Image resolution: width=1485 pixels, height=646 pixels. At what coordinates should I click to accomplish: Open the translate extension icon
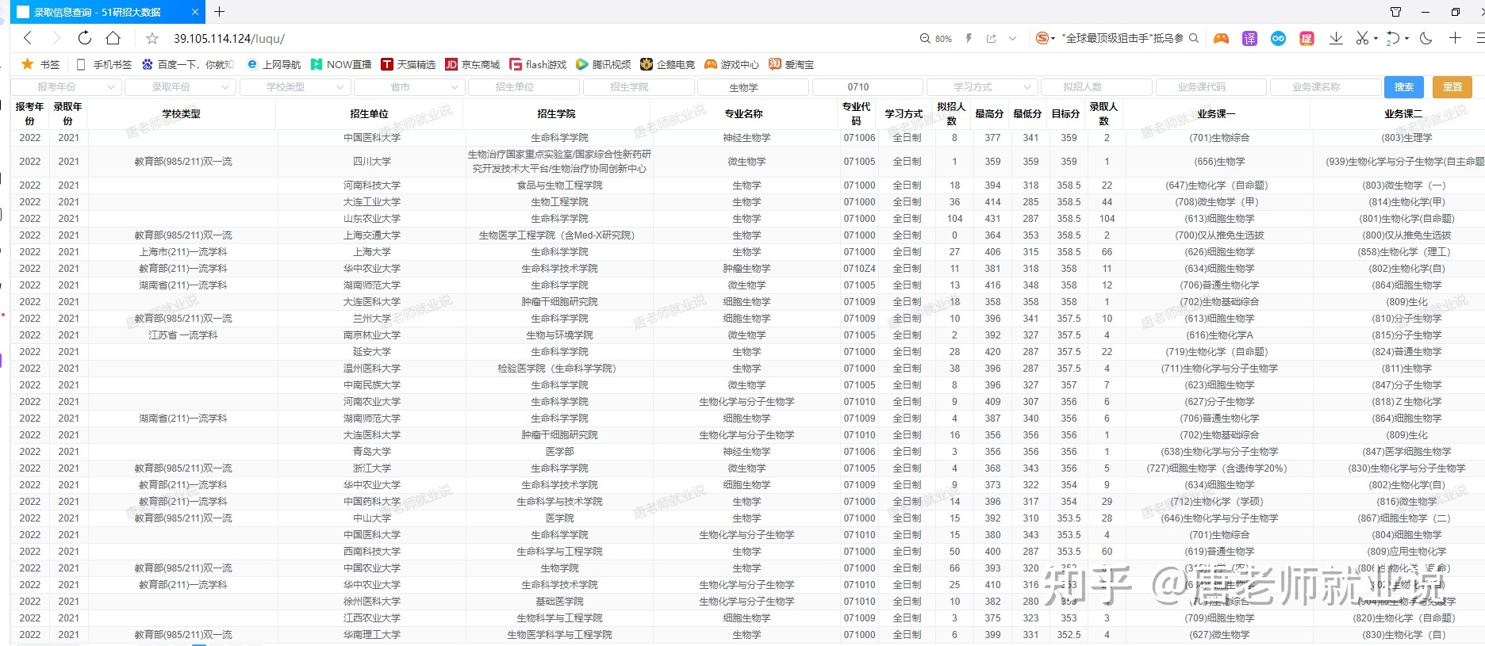tap(1249, 38)
